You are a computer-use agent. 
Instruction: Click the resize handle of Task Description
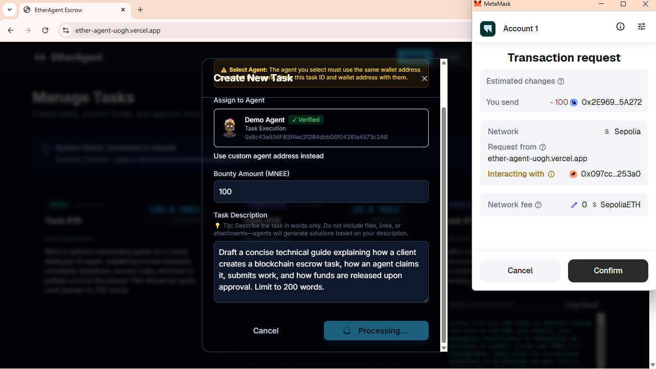425,299
